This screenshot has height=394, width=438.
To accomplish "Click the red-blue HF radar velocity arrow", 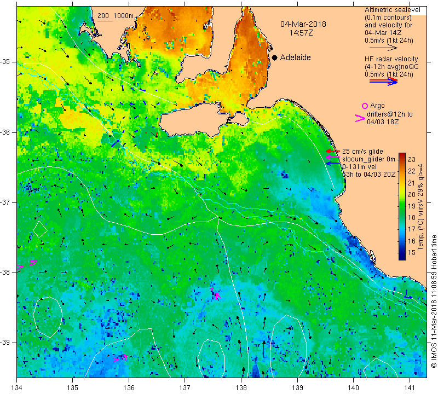I will (x=383, y=82).
